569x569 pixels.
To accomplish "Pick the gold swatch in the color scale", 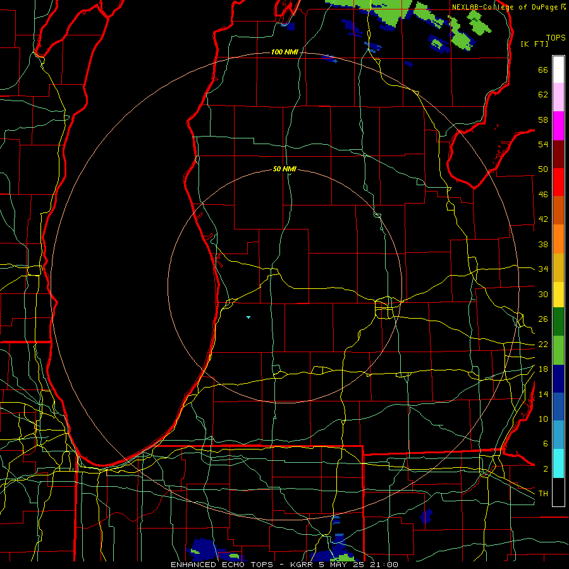I will 558,267.
